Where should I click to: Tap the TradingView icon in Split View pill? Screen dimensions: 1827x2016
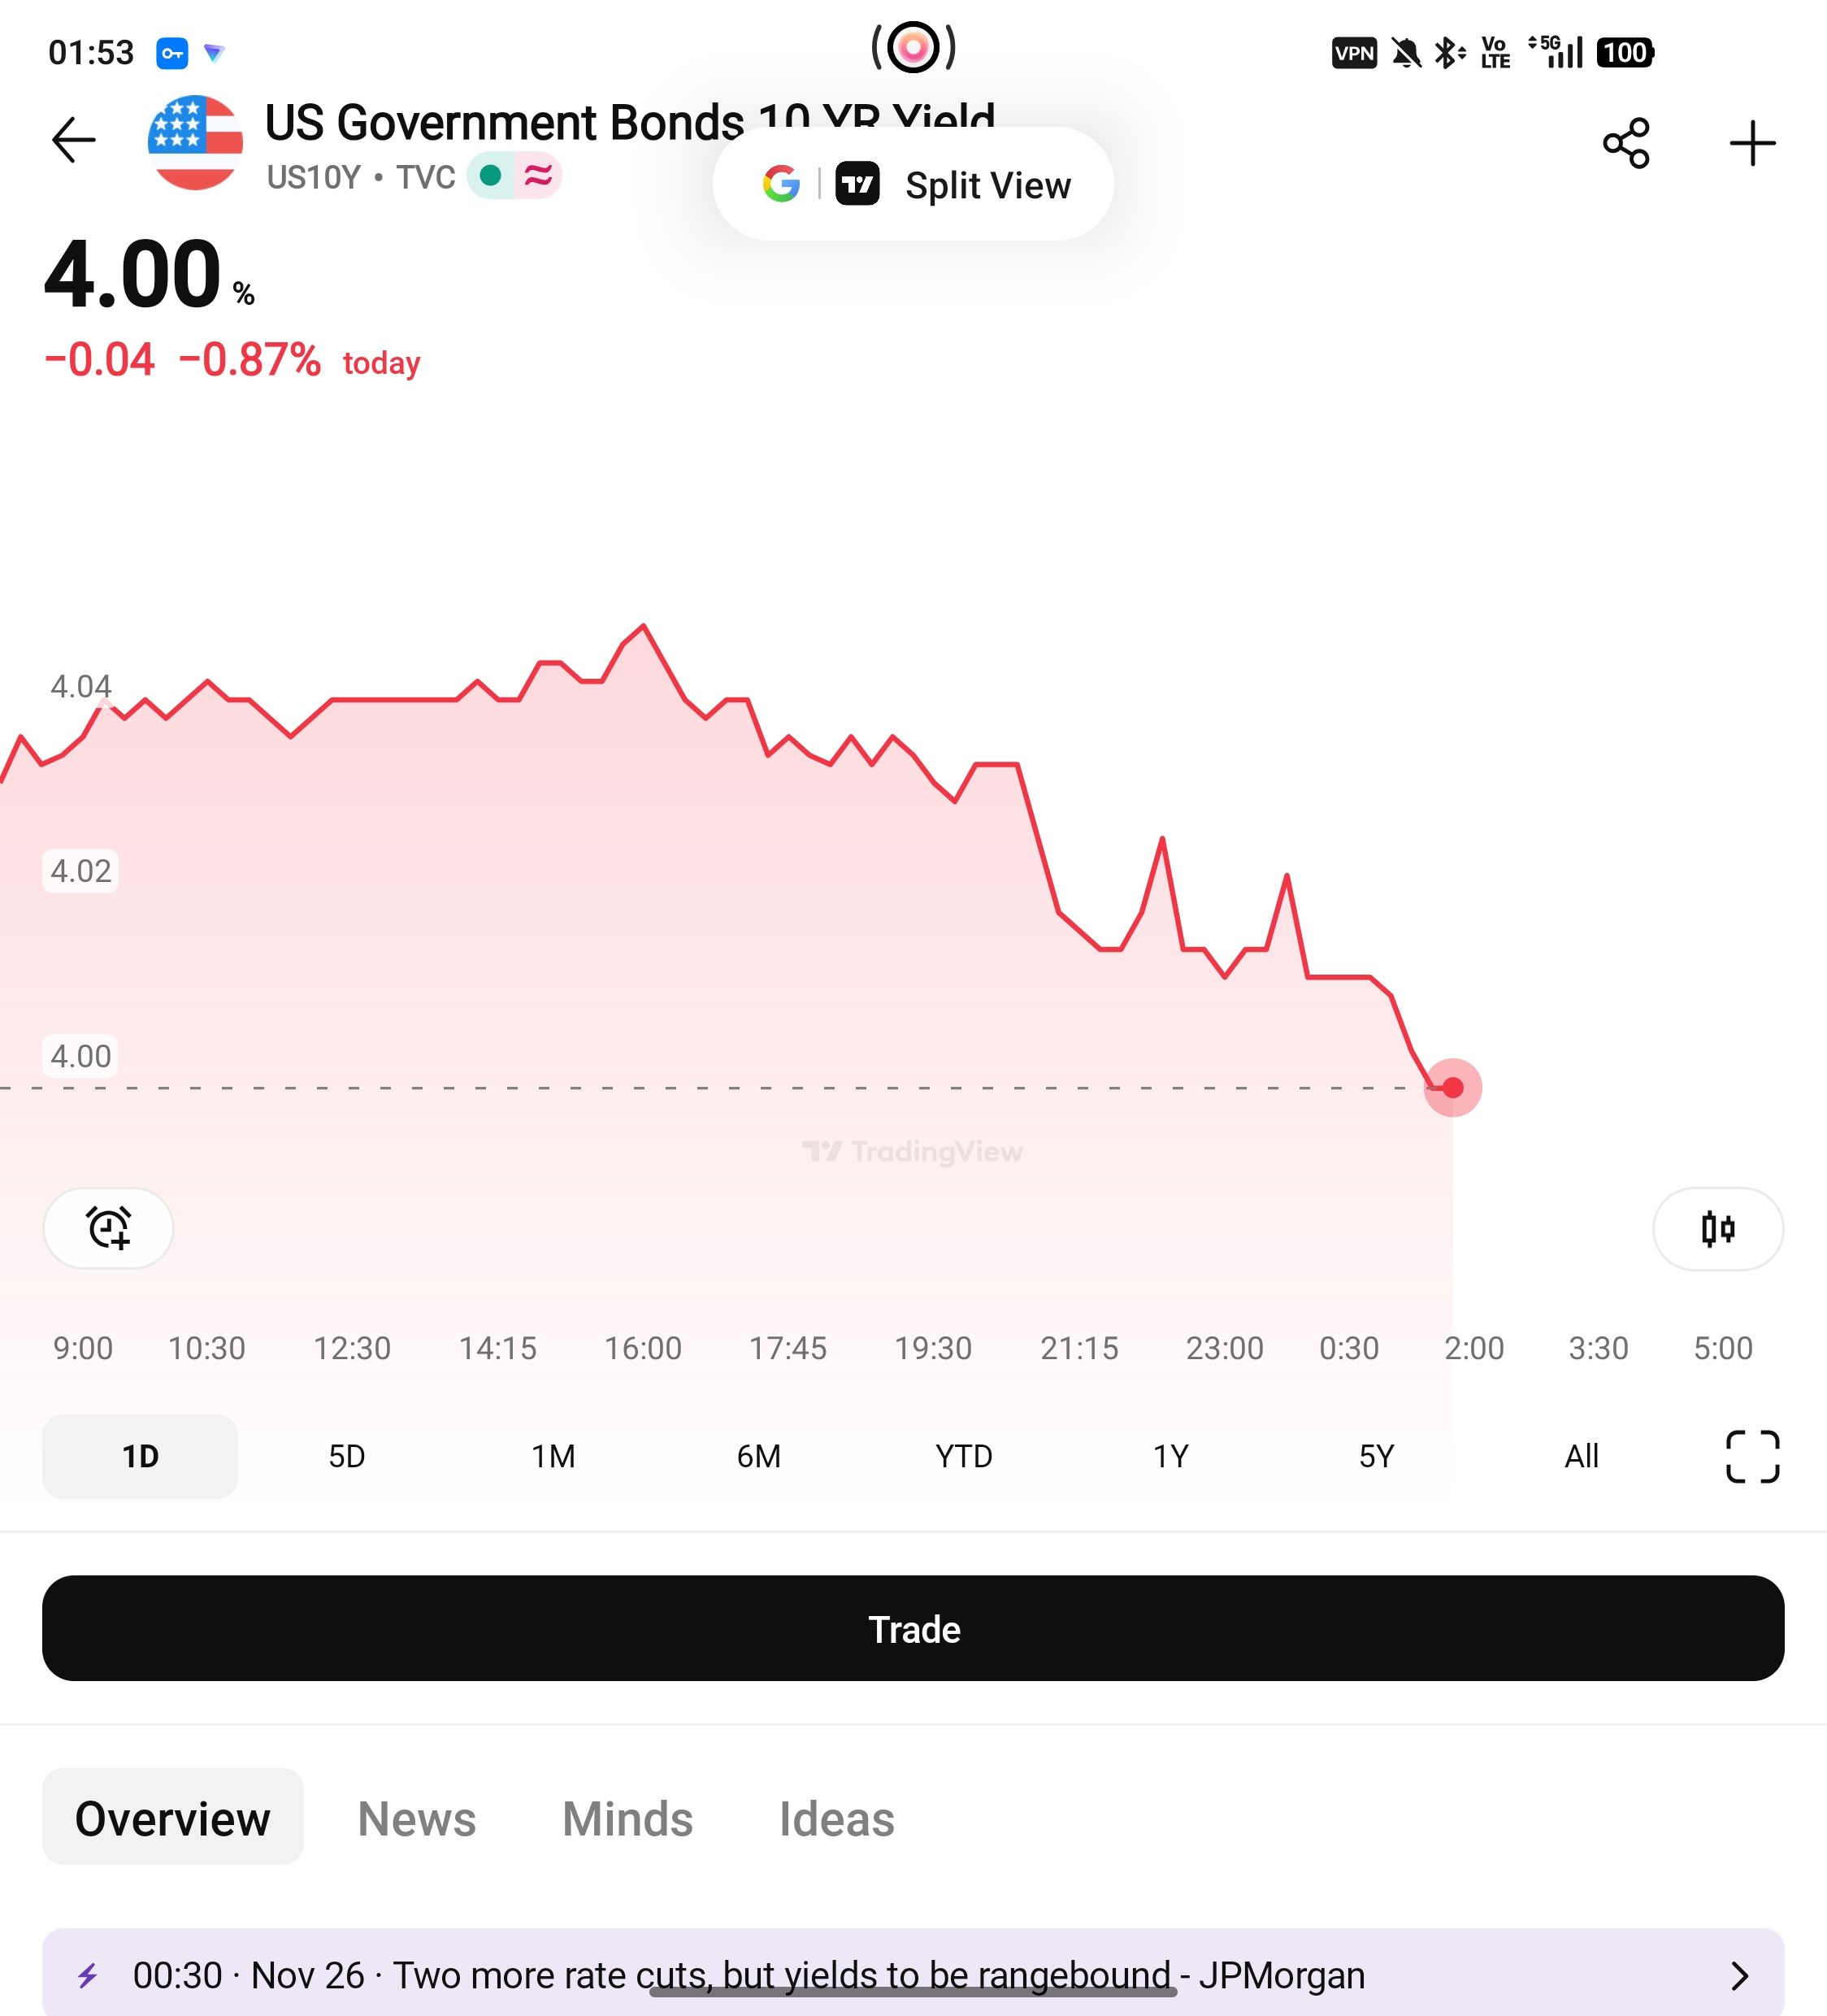click(x=857, y=184)
